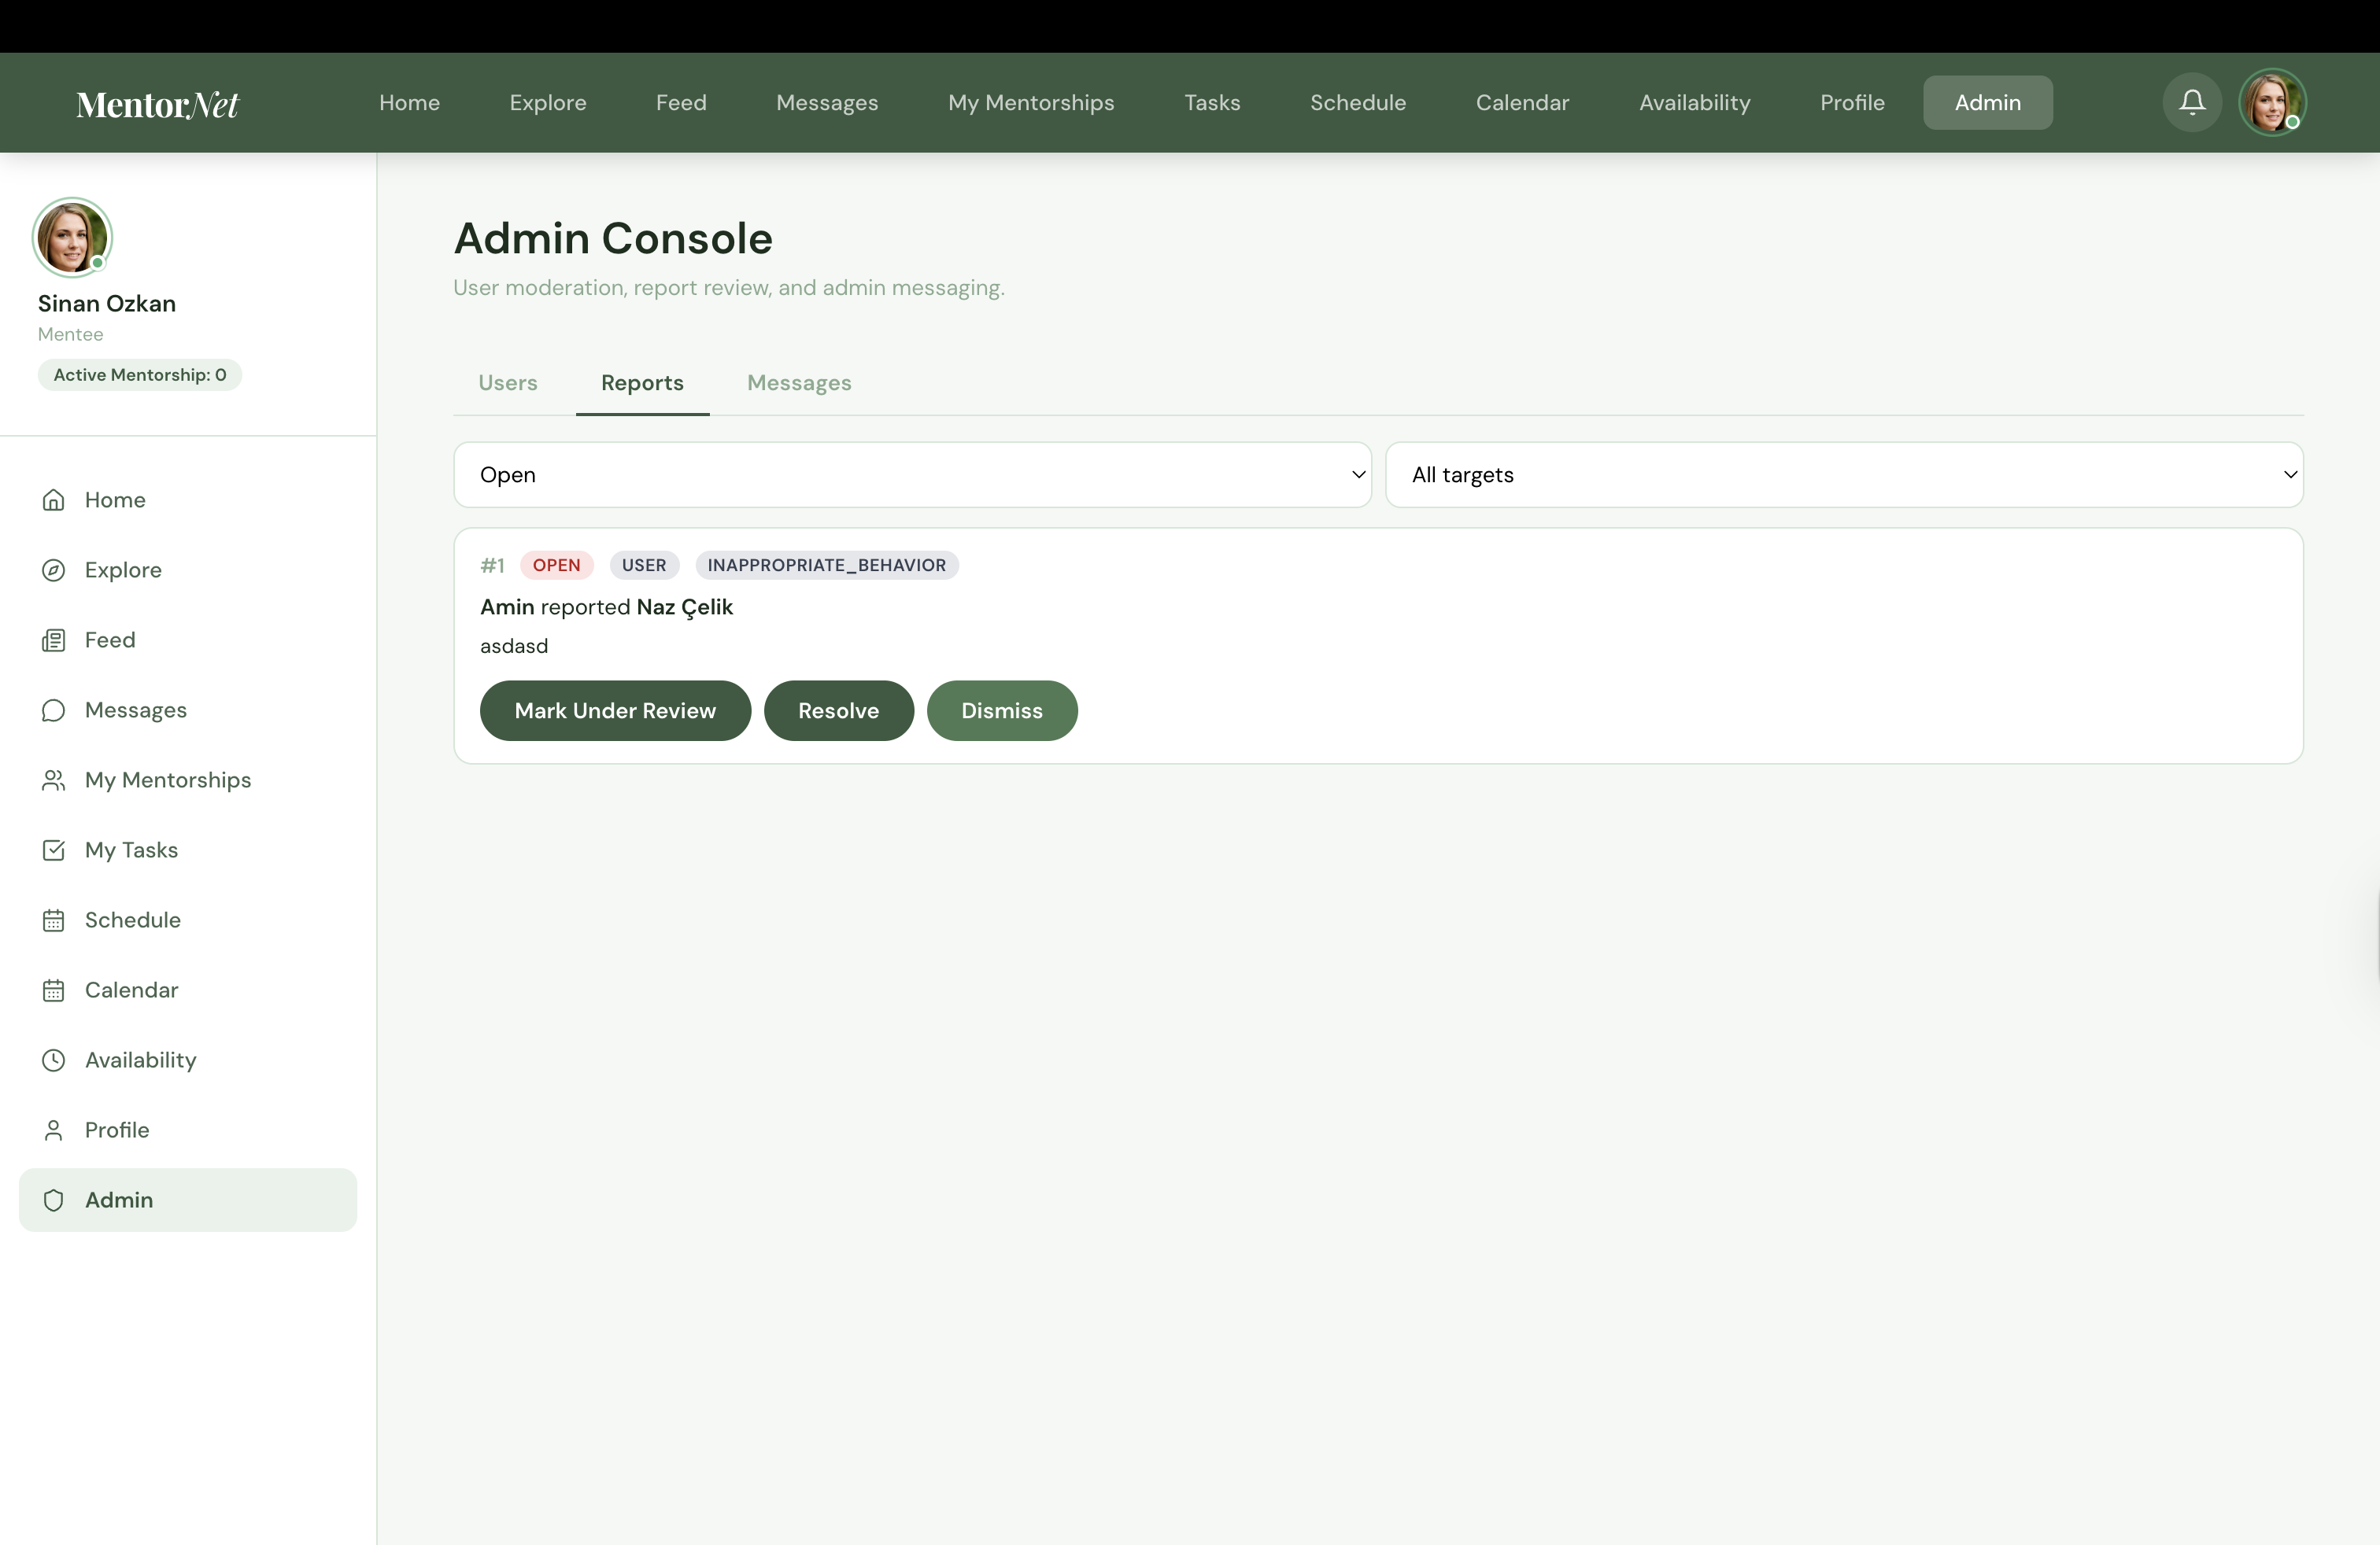Click the Feed newspaper icon in sidebar

(53, 640)
